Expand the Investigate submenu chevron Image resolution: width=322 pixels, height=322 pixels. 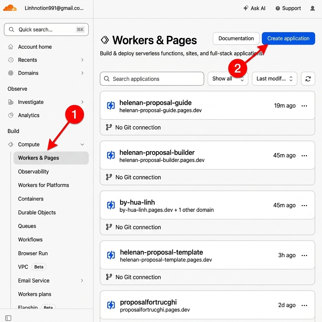(82, 102)
